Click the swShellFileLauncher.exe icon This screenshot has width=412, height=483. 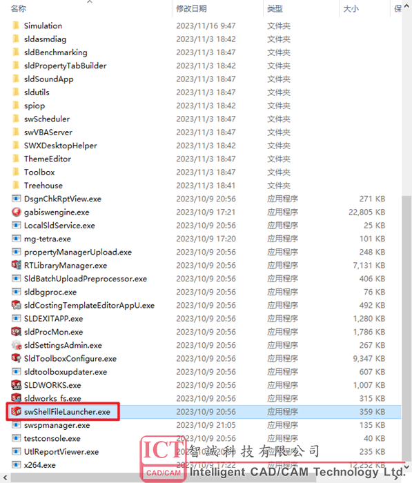pyautogui.click(x=16, y=411)
